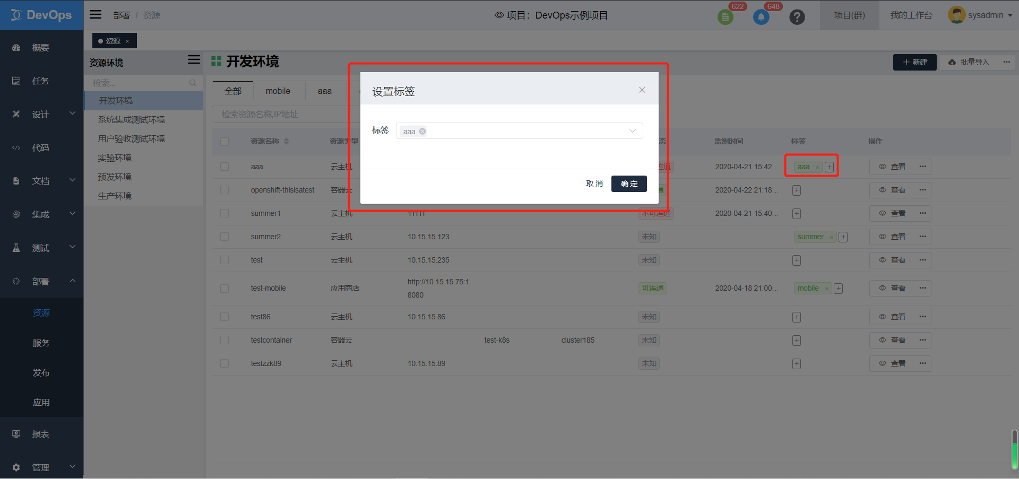Check the test row checkbox

tap(224, 260)
